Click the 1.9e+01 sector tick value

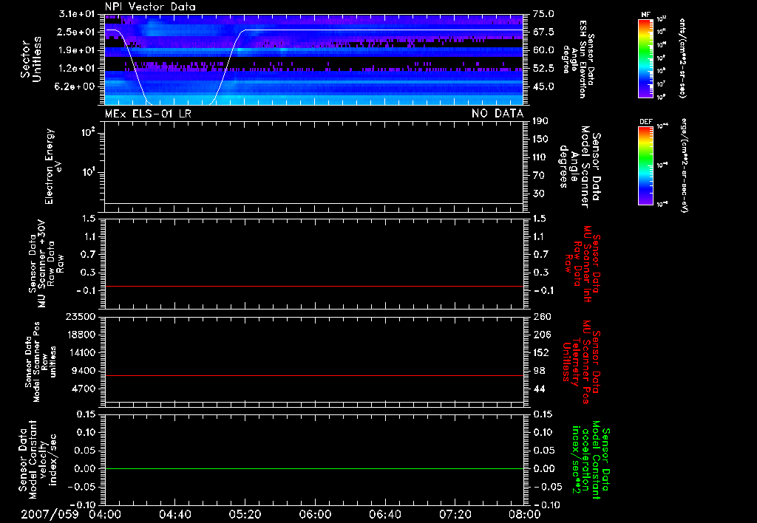coord(77,50)
